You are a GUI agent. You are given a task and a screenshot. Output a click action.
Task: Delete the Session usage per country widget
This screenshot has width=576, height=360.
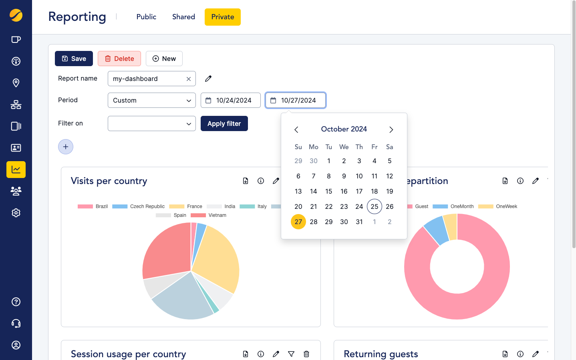click(x=306, y=354)
